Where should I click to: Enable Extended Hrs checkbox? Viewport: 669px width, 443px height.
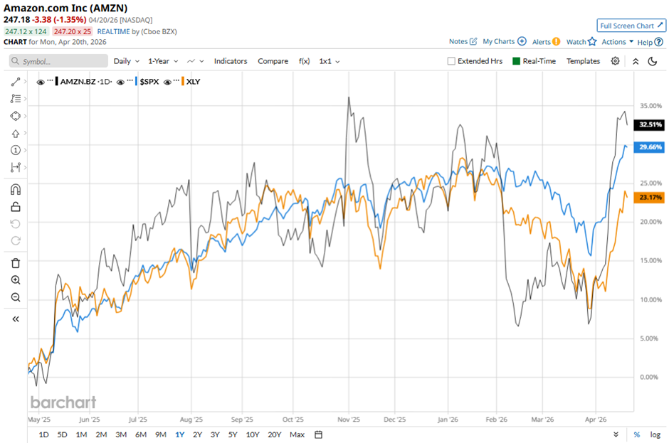point(451,61)
